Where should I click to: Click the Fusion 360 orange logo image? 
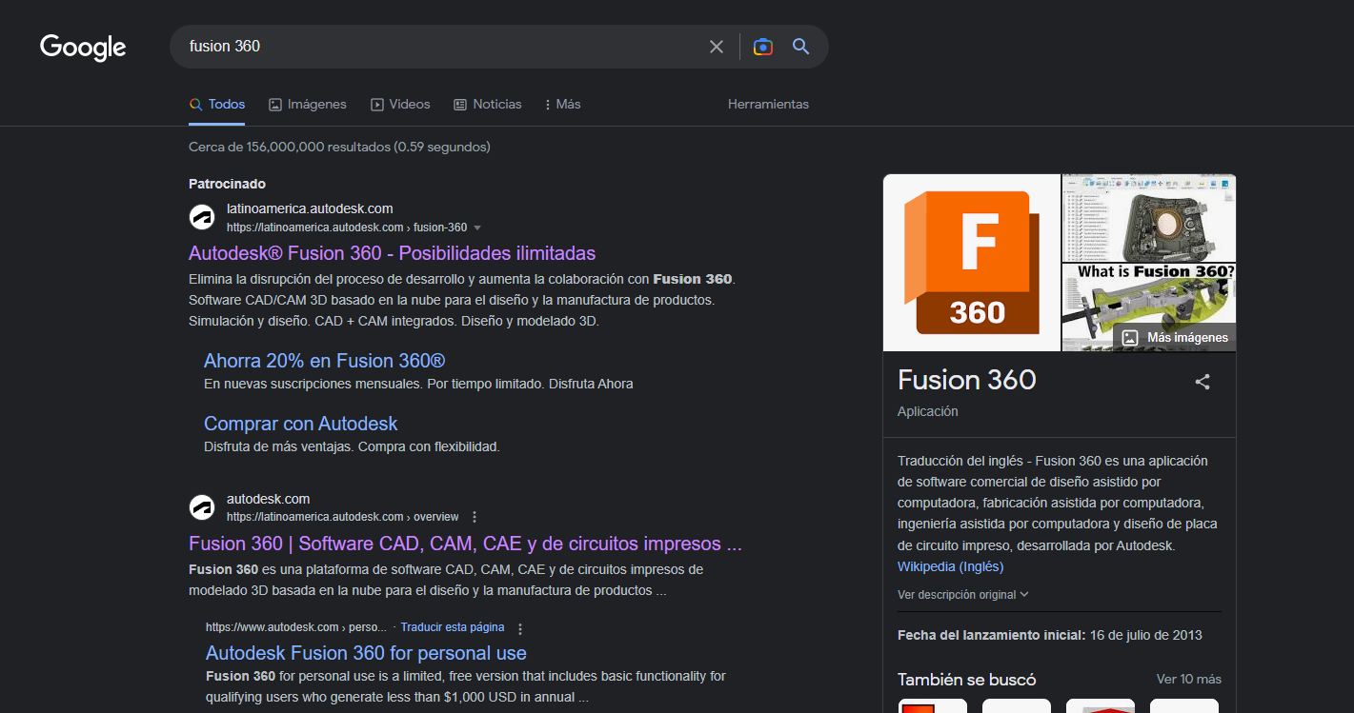(971, 263)
